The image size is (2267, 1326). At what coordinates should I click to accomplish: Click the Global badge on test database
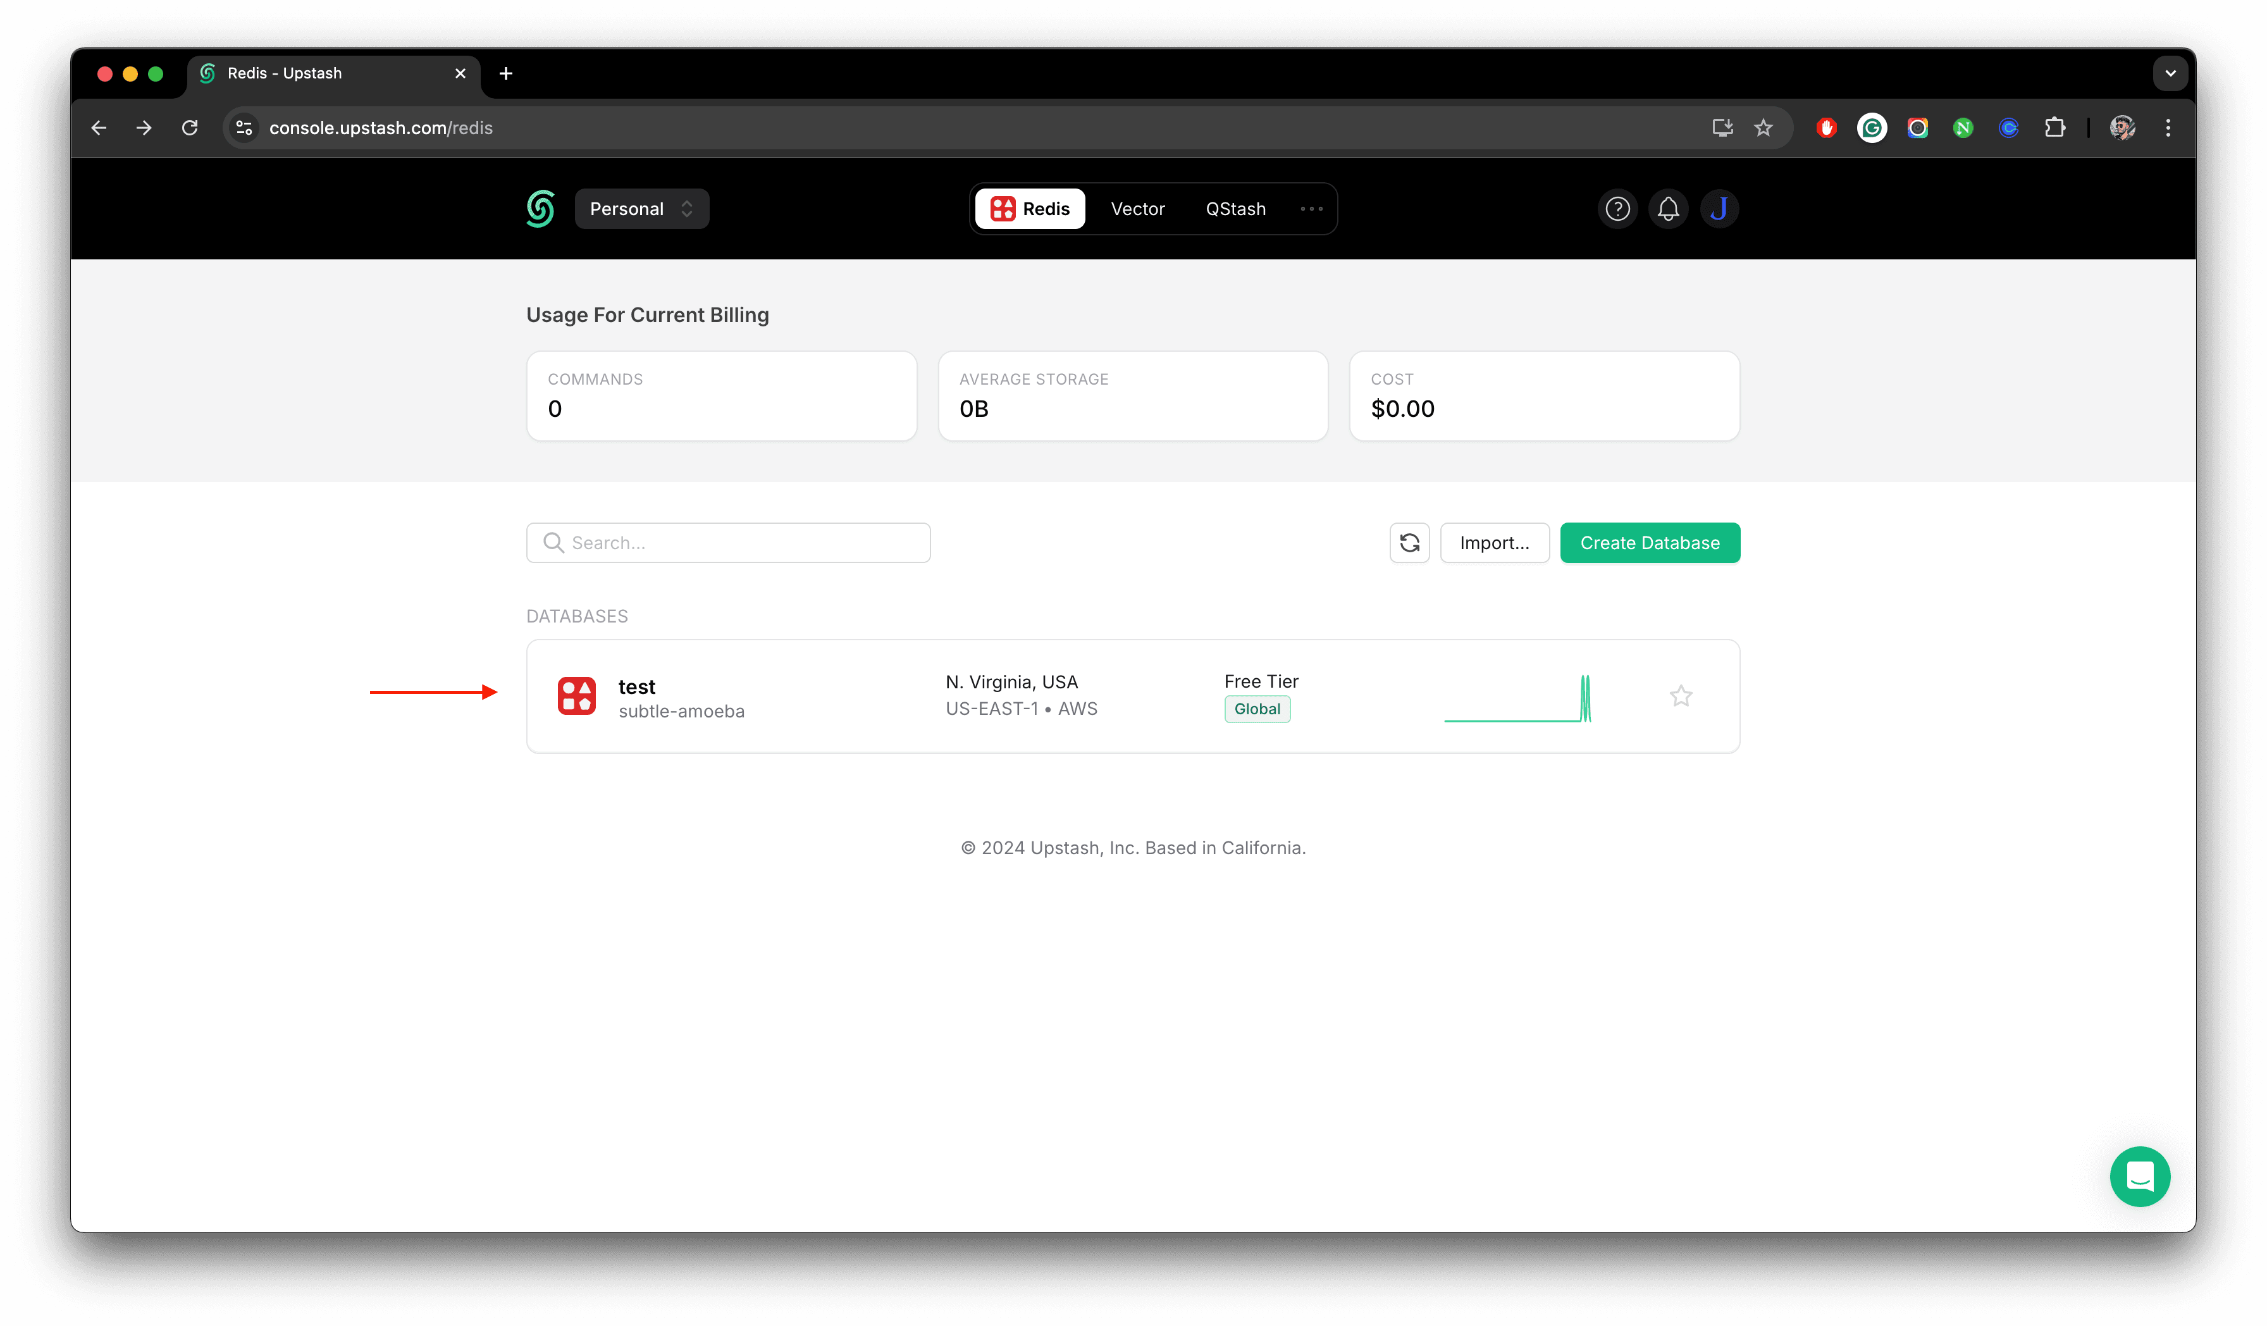pyautogui.click(x=1257, y=709)
